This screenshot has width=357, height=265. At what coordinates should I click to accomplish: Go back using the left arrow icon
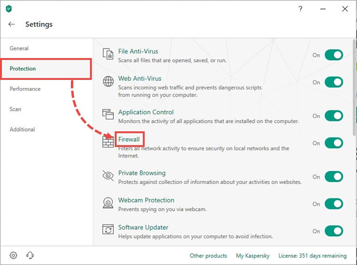11,24
